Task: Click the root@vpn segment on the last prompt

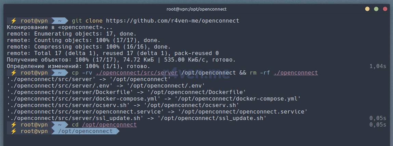Action: (x=34, y=131)
